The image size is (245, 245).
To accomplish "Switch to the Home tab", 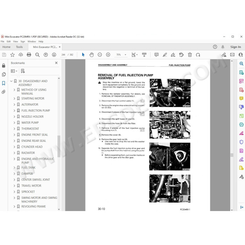I will pos(6,47).
